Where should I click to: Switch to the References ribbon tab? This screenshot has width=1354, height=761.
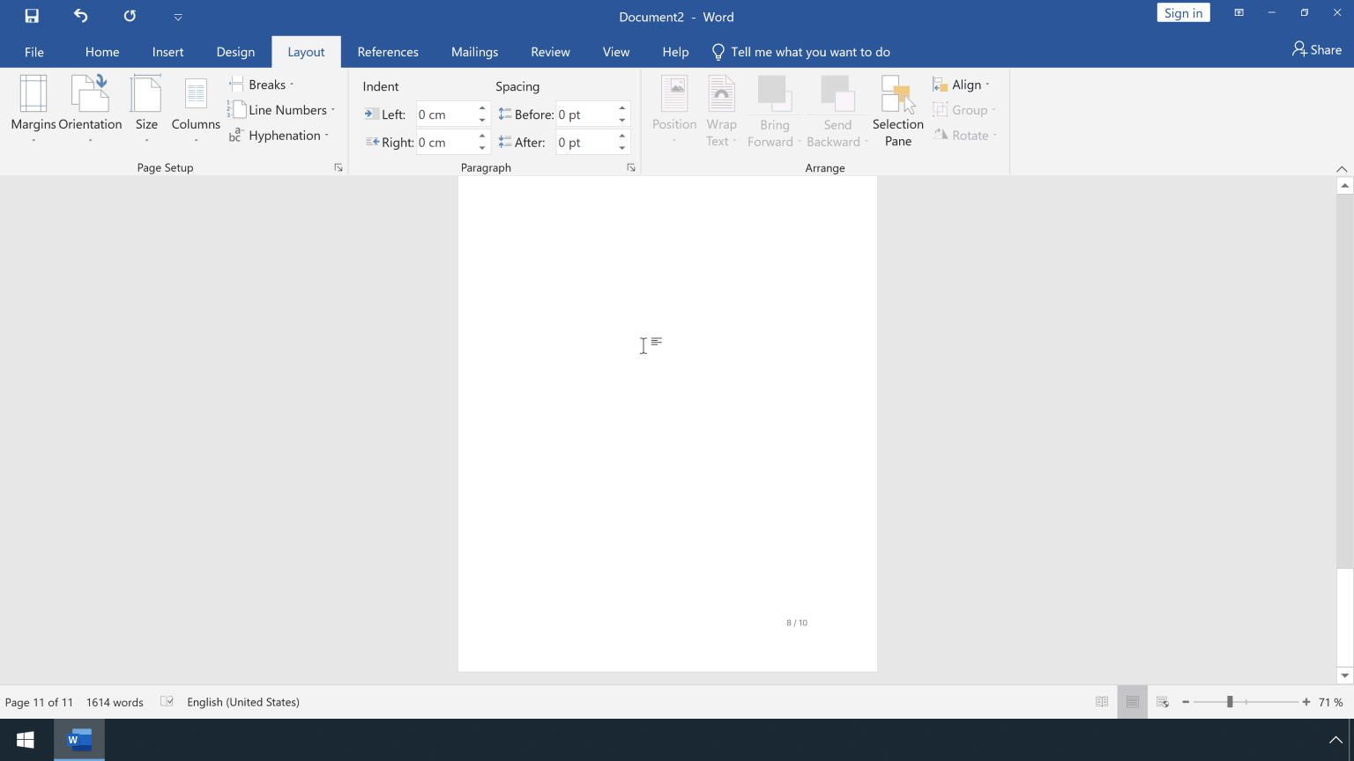pos(388,52)
